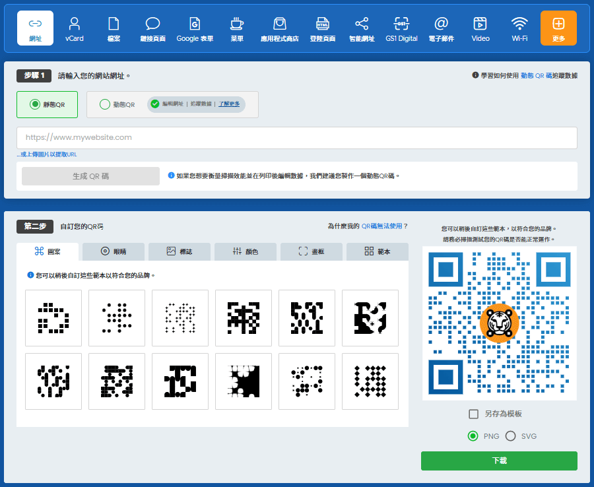Open the 應用程式商店 app store option
Image resolution: width=594 pixels, height=487 pixels.
tap(280, 28)
